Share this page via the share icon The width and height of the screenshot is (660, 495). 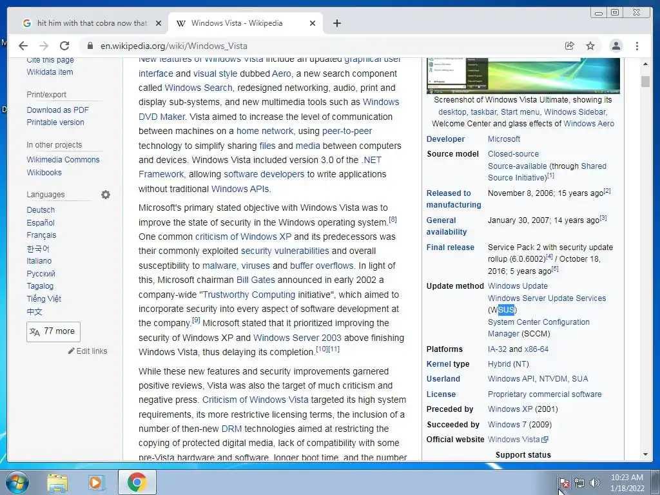pos(570,46)
